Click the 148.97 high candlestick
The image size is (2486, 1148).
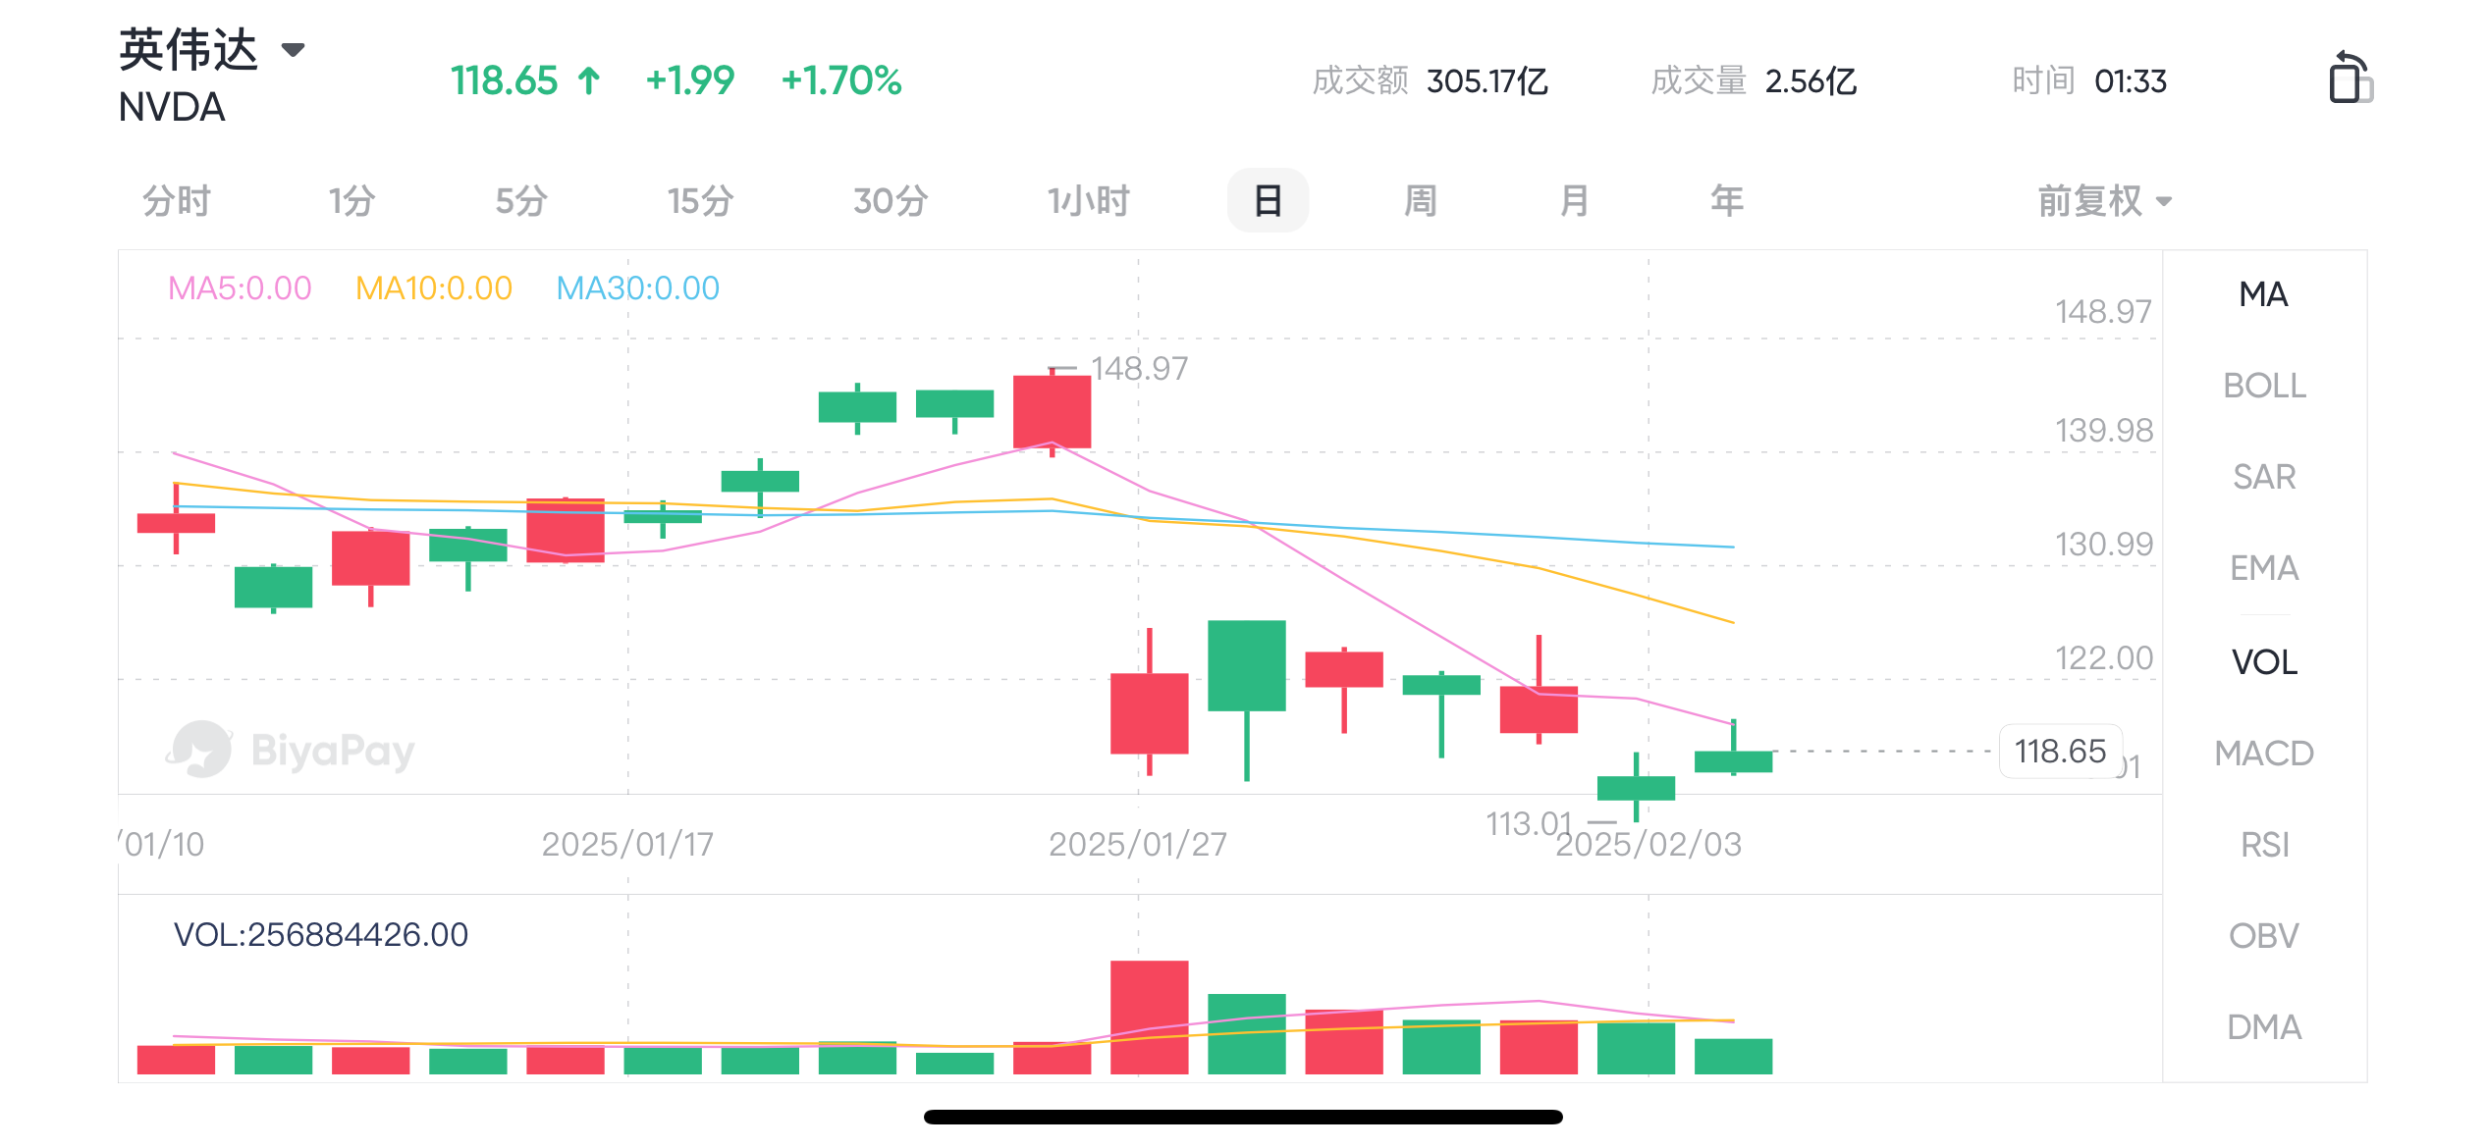1052,412
